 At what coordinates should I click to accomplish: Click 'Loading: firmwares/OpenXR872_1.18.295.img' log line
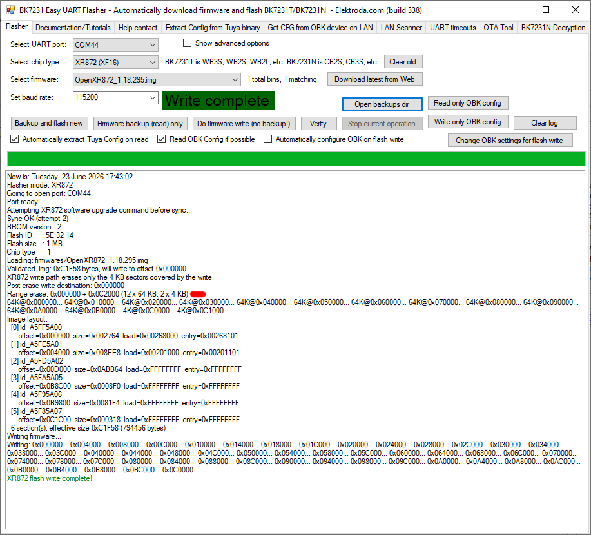click(77, 260)
